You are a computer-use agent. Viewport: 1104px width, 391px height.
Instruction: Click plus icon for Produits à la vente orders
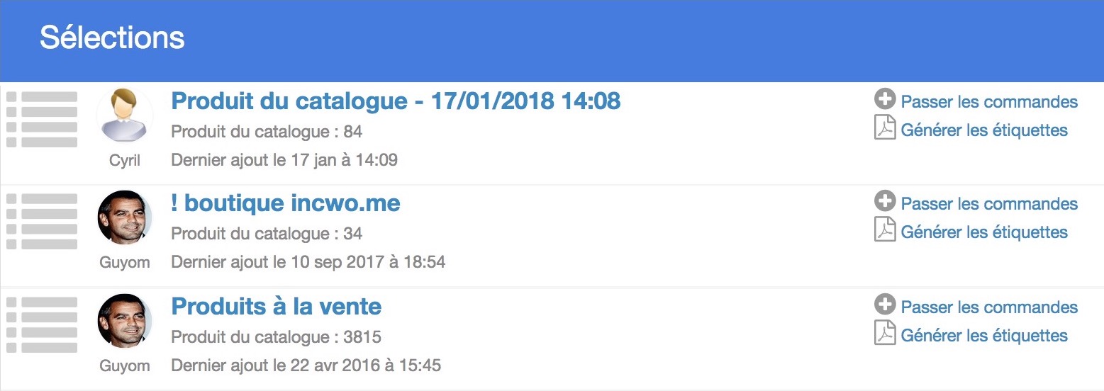point(885,305)
